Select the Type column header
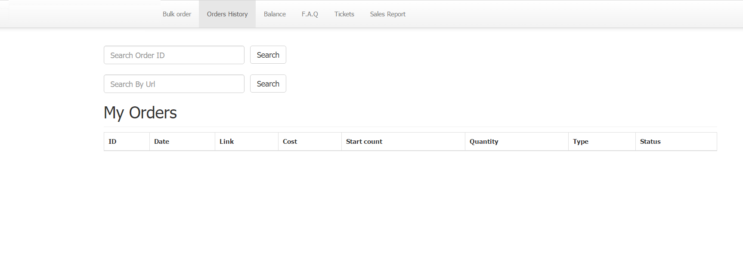The height and width of the screenshot is (254, 743). click(580, 142)
